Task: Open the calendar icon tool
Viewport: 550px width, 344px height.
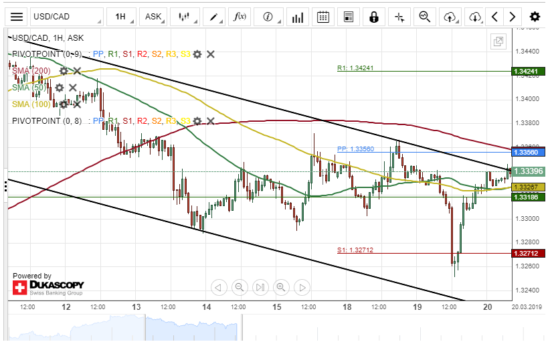Action: (323, 17)
